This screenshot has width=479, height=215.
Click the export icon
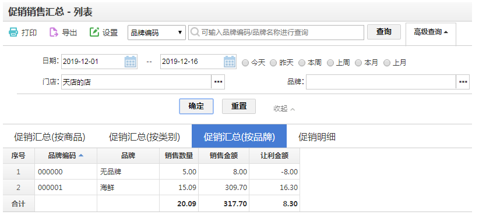point(54,33)
